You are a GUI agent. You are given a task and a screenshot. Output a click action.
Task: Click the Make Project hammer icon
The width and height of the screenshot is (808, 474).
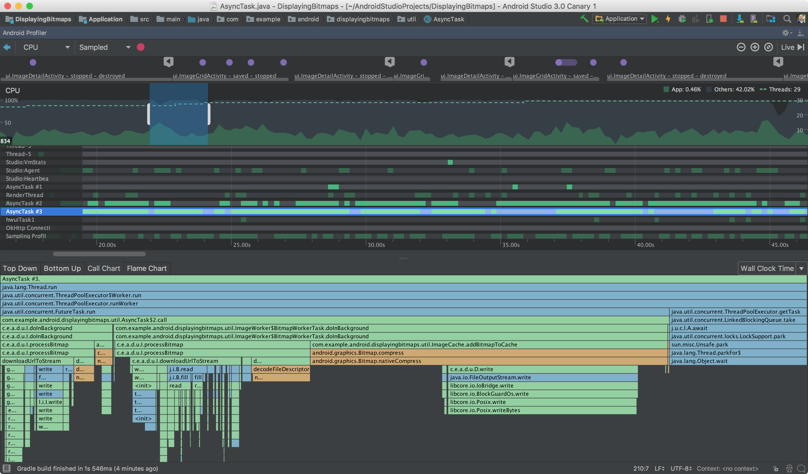(x=584, y=19)
